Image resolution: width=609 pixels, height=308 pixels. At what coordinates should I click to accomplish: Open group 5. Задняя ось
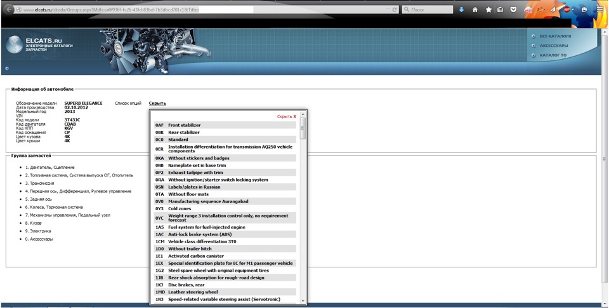[39, 199]
